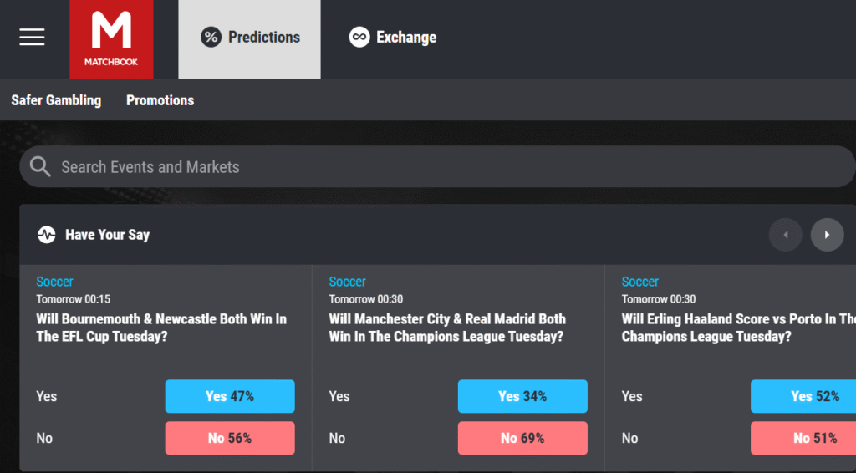Click 'Tomorrow 00:15' on the Bournemouth card

[x=74, y=299]
